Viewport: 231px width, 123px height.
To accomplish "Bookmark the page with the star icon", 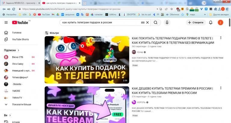I will (172, 9).
